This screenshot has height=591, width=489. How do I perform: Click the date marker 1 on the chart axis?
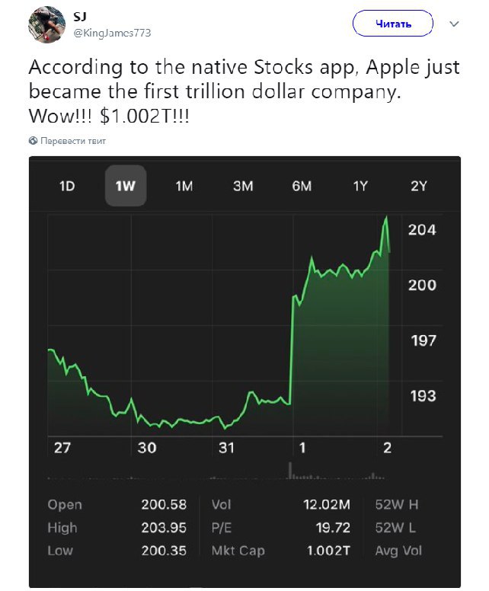302,448
